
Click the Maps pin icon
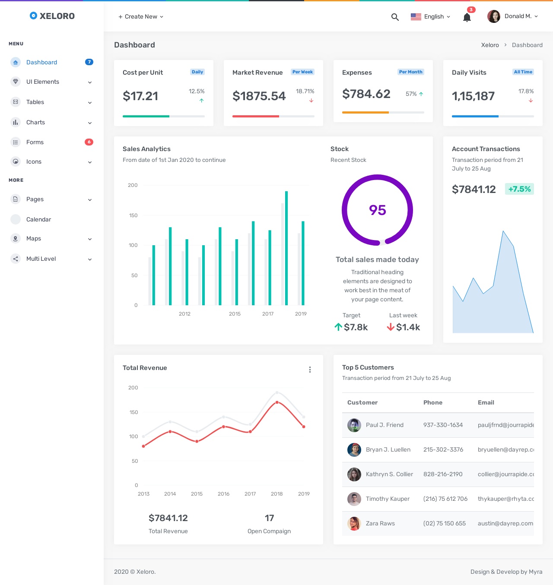pyautogui.click(x=16, y=238)
